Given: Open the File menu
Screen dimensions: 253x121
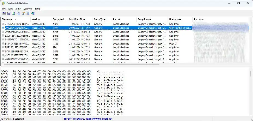Looking at the screenshot, I should click(4, 8).
